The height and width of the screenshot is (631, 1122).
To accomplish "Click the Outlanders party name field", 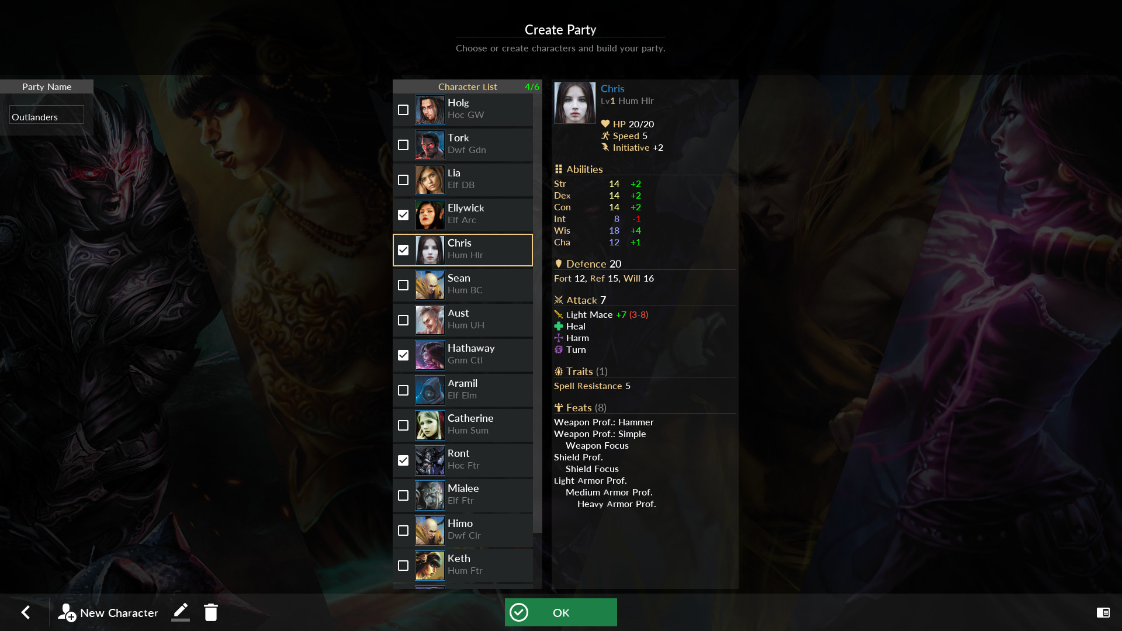I will pyautogui.click(x=47, y=117).
